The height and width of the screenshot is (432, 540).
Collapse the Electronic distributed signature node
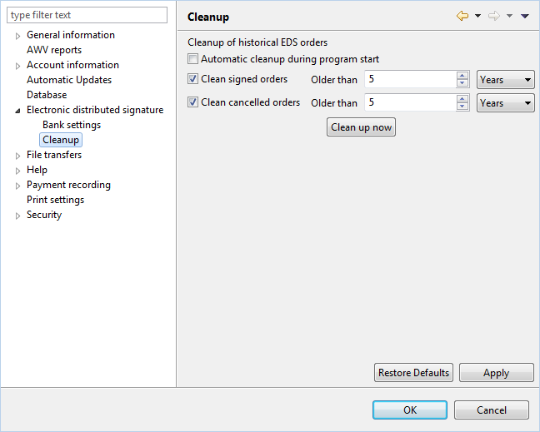click(17, 111)
